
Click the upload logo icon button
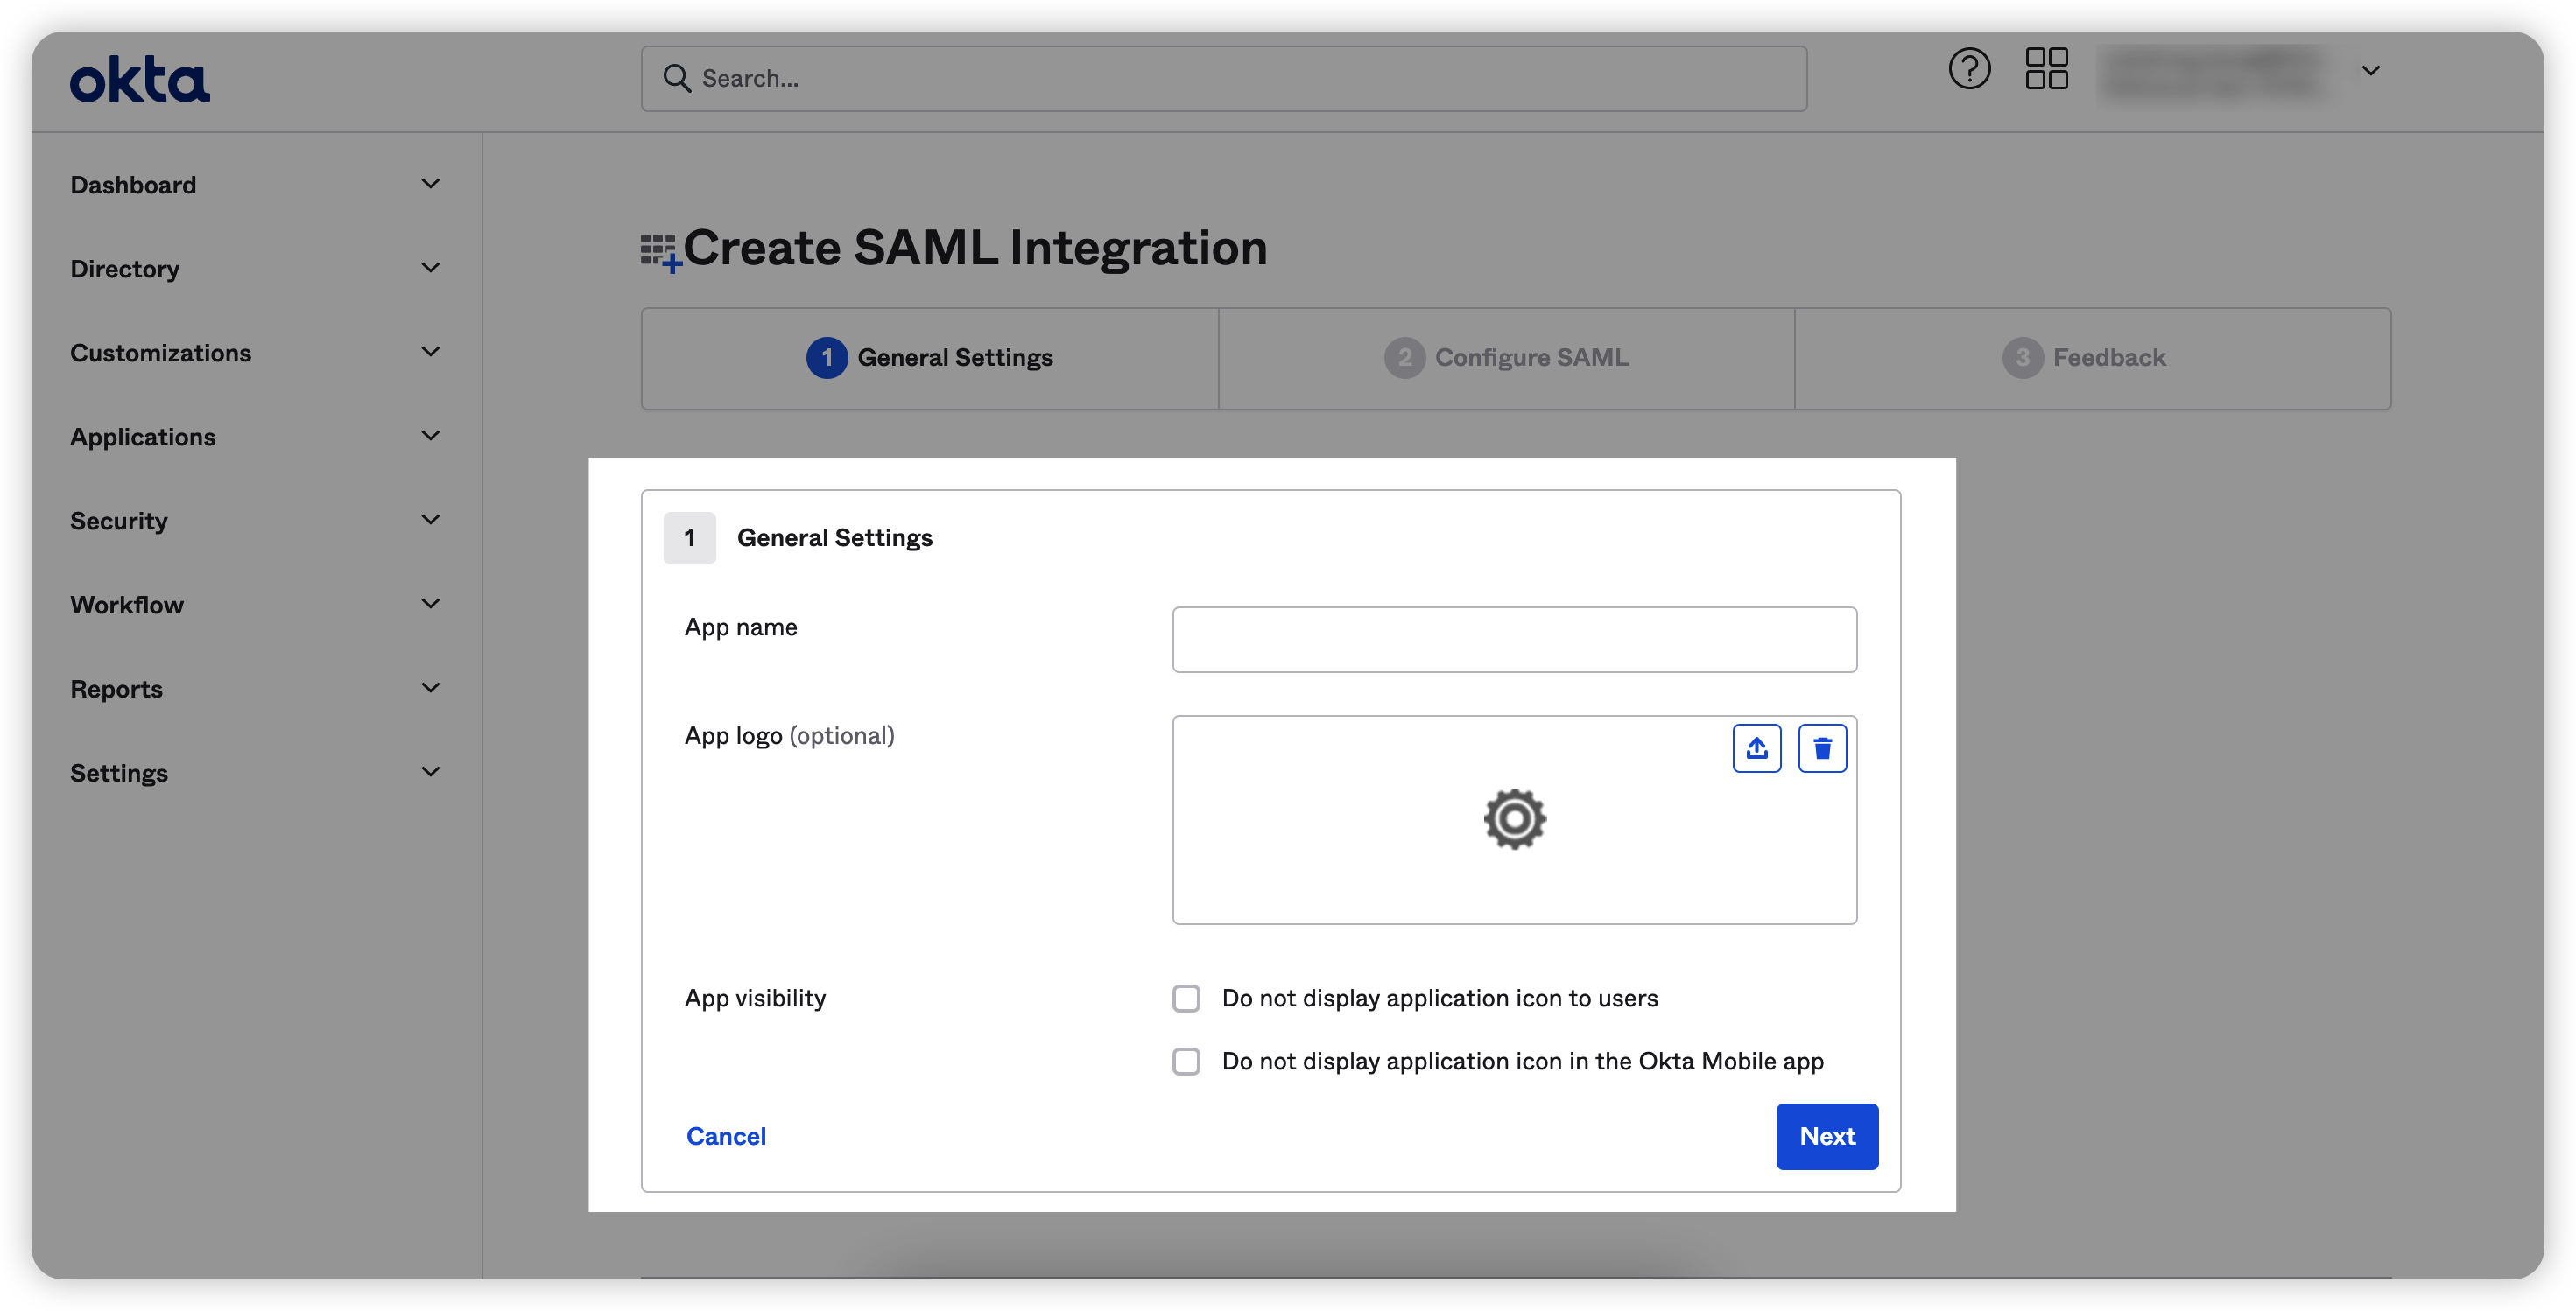tap(1756, 747)
